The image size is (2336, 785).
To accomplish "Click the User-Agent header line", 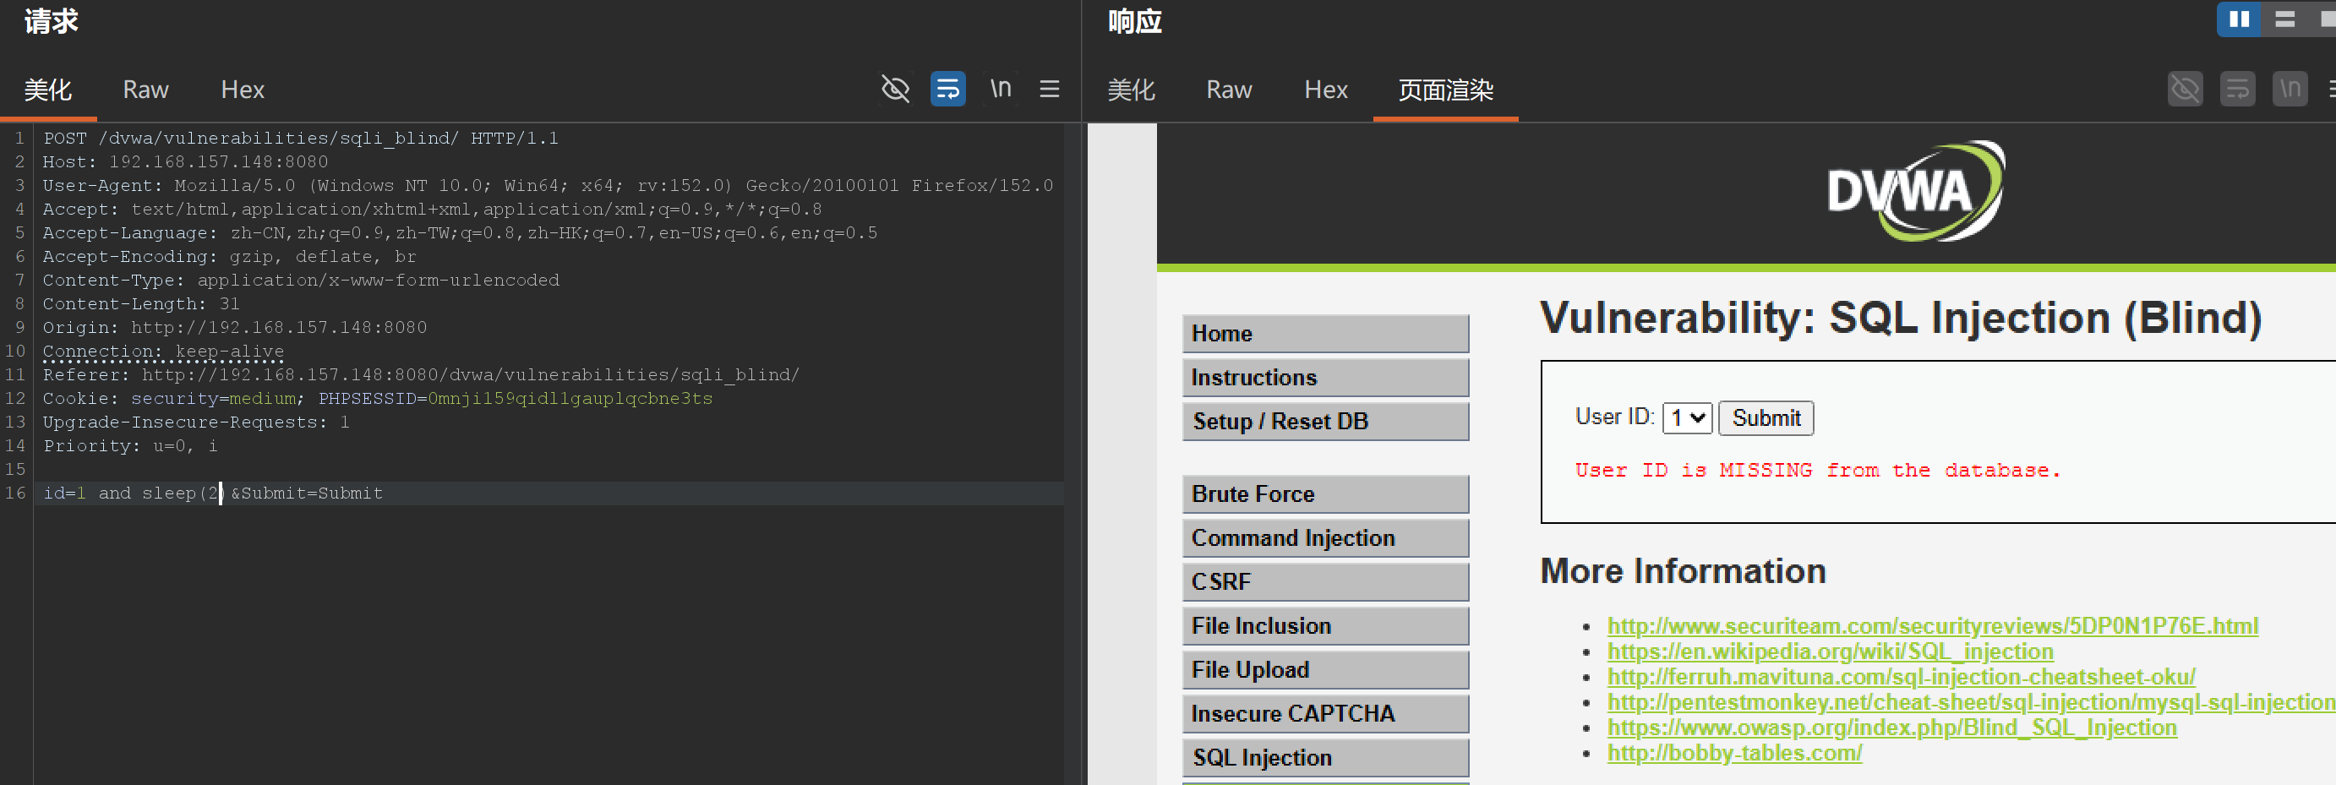I will (548, 185).
